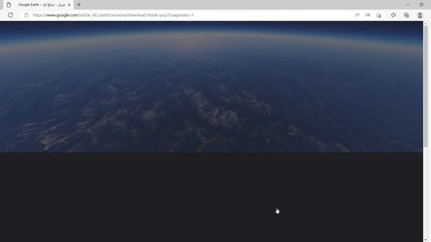Click the page icon on the tab strip
Image resolution: width=431 pixels, height=242 pixels.
9,5
